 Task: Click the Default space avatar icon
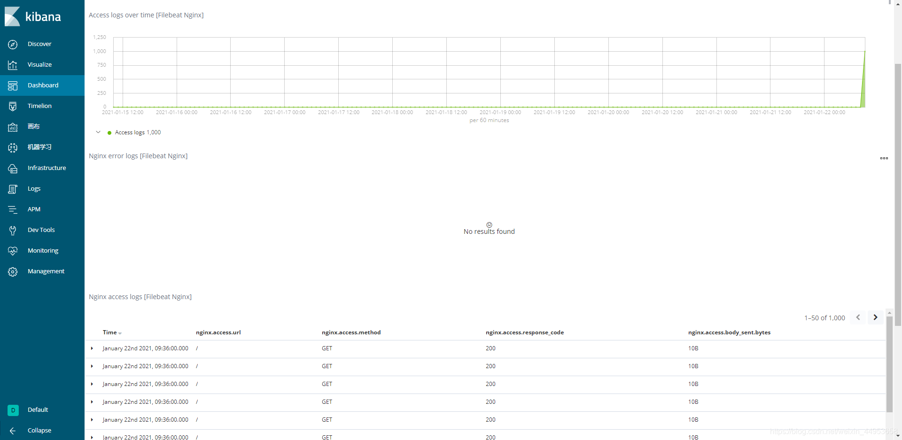tap(13, 410)
